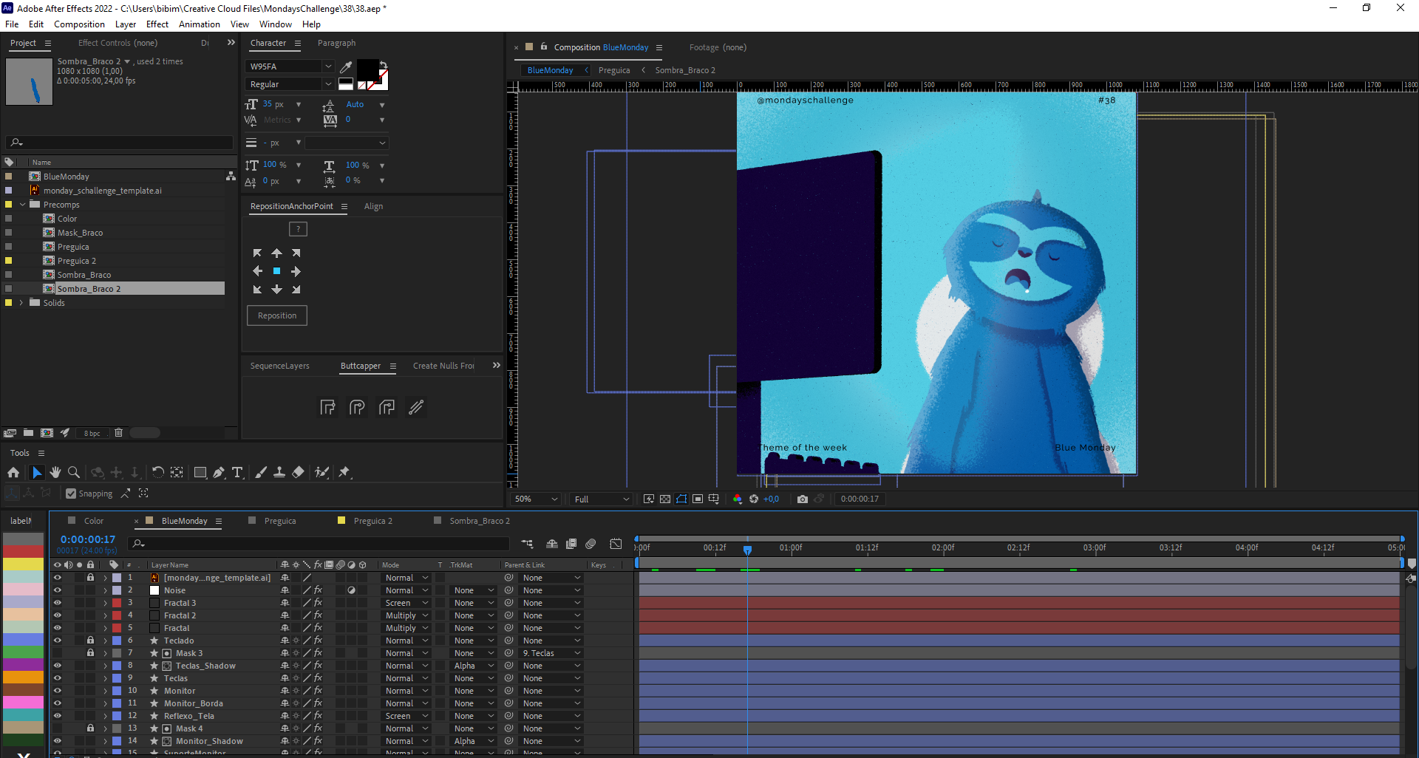This screenshot has height=758, width=1419.
Task: Toggle visibility of Monitor layer
Action: (57, 691)
